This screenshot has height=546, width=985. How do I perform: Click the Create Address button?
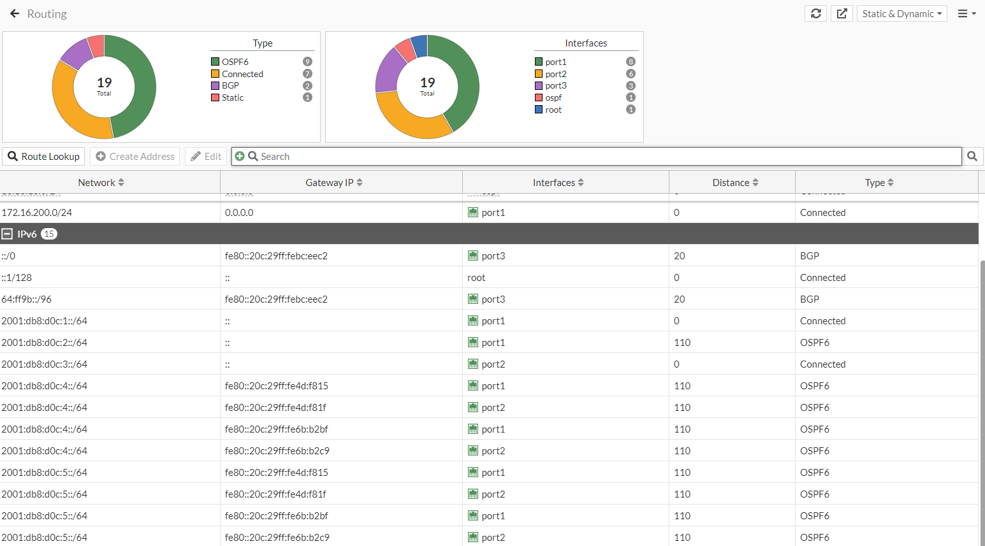coord(135,156)
